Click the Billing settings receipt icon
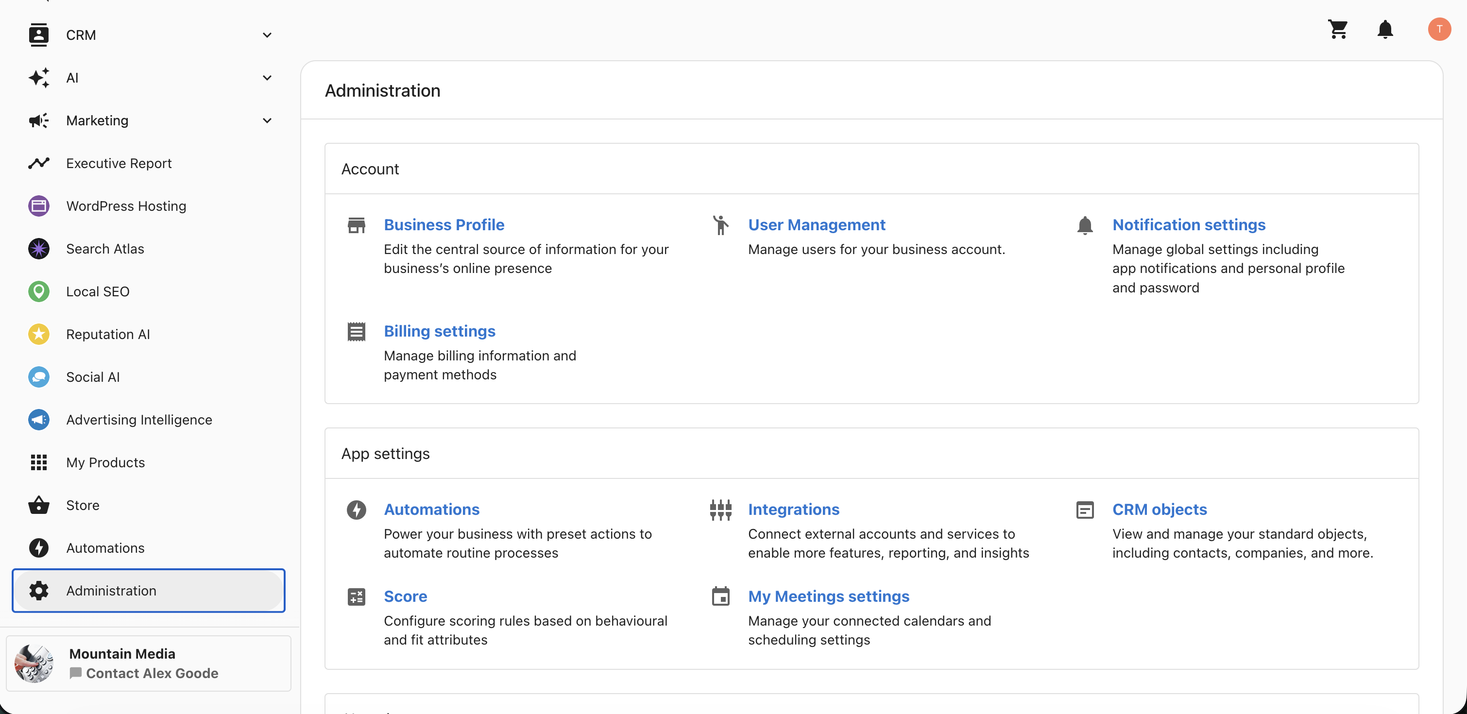 (357, 331)
